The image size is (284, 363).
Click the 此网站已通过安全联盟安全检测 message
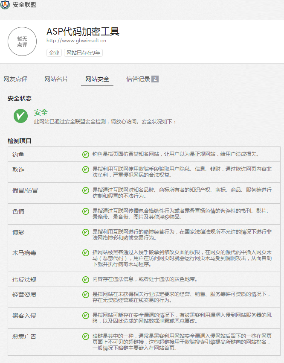pyautogui.click(x=105, y=122)
